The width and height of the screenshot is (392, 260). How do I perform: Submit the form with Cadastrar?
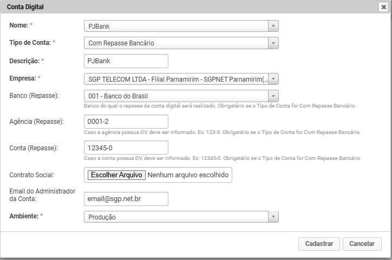319,244
